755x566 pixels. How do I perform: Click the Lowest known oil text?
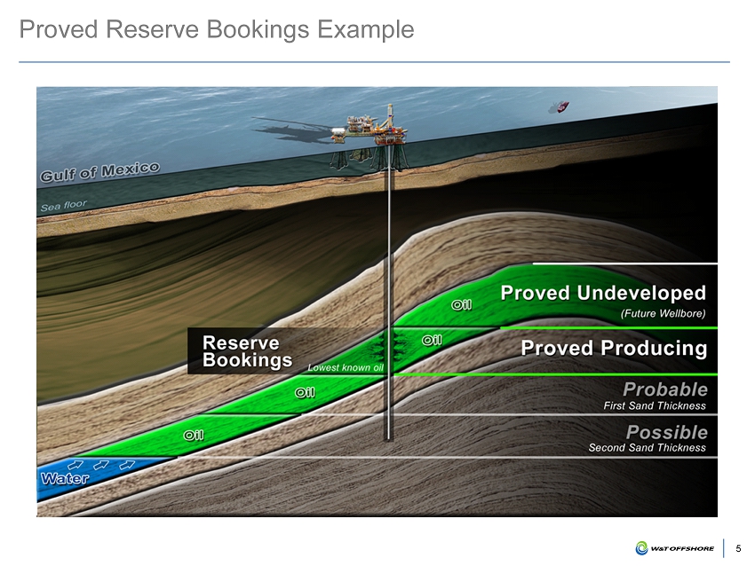(345, 367)
